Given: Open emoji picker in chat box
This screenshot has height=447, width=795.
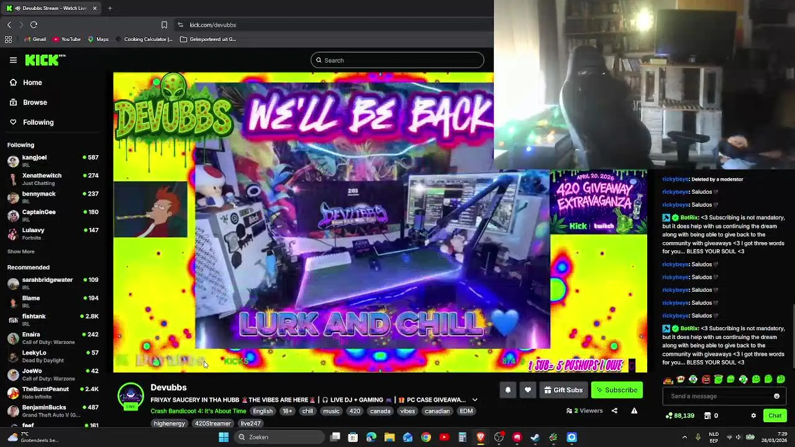Looking at the screenshot, I should 776,396.
